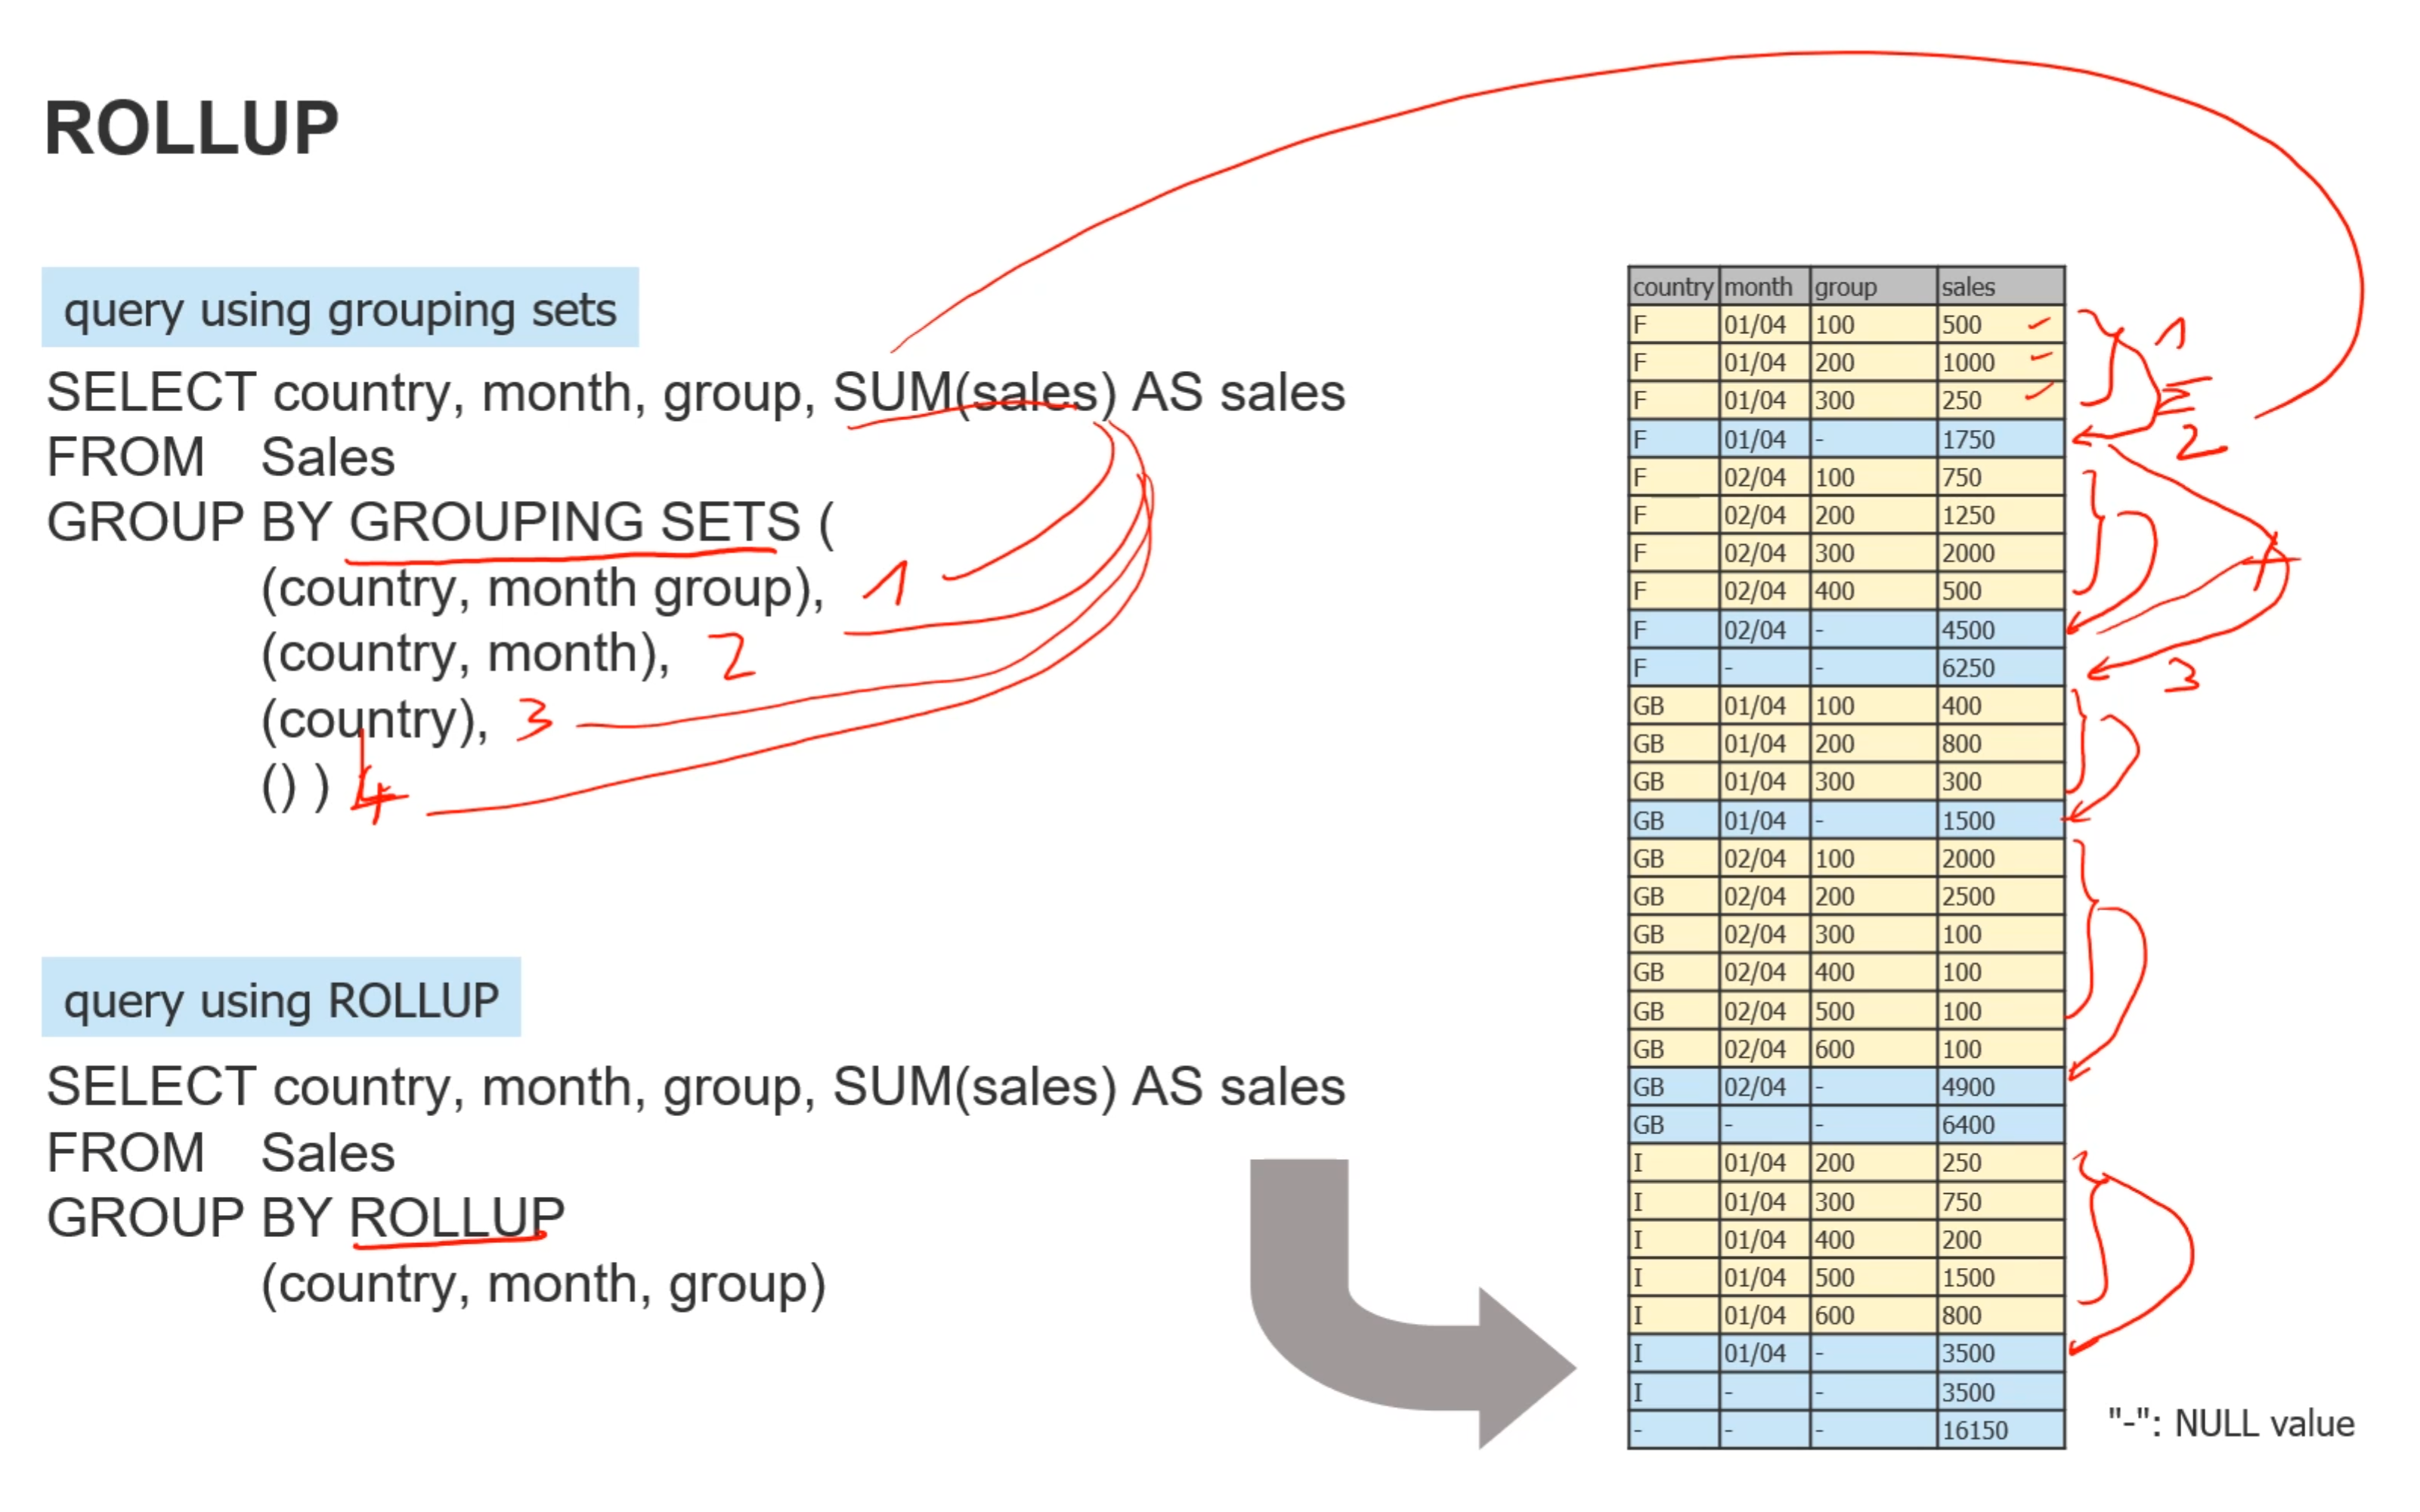Image resolution: width=2420 pixels, height=1512 pixels.
Task: Click the ROLLUP slide title
Action: [x=191, y=128]
